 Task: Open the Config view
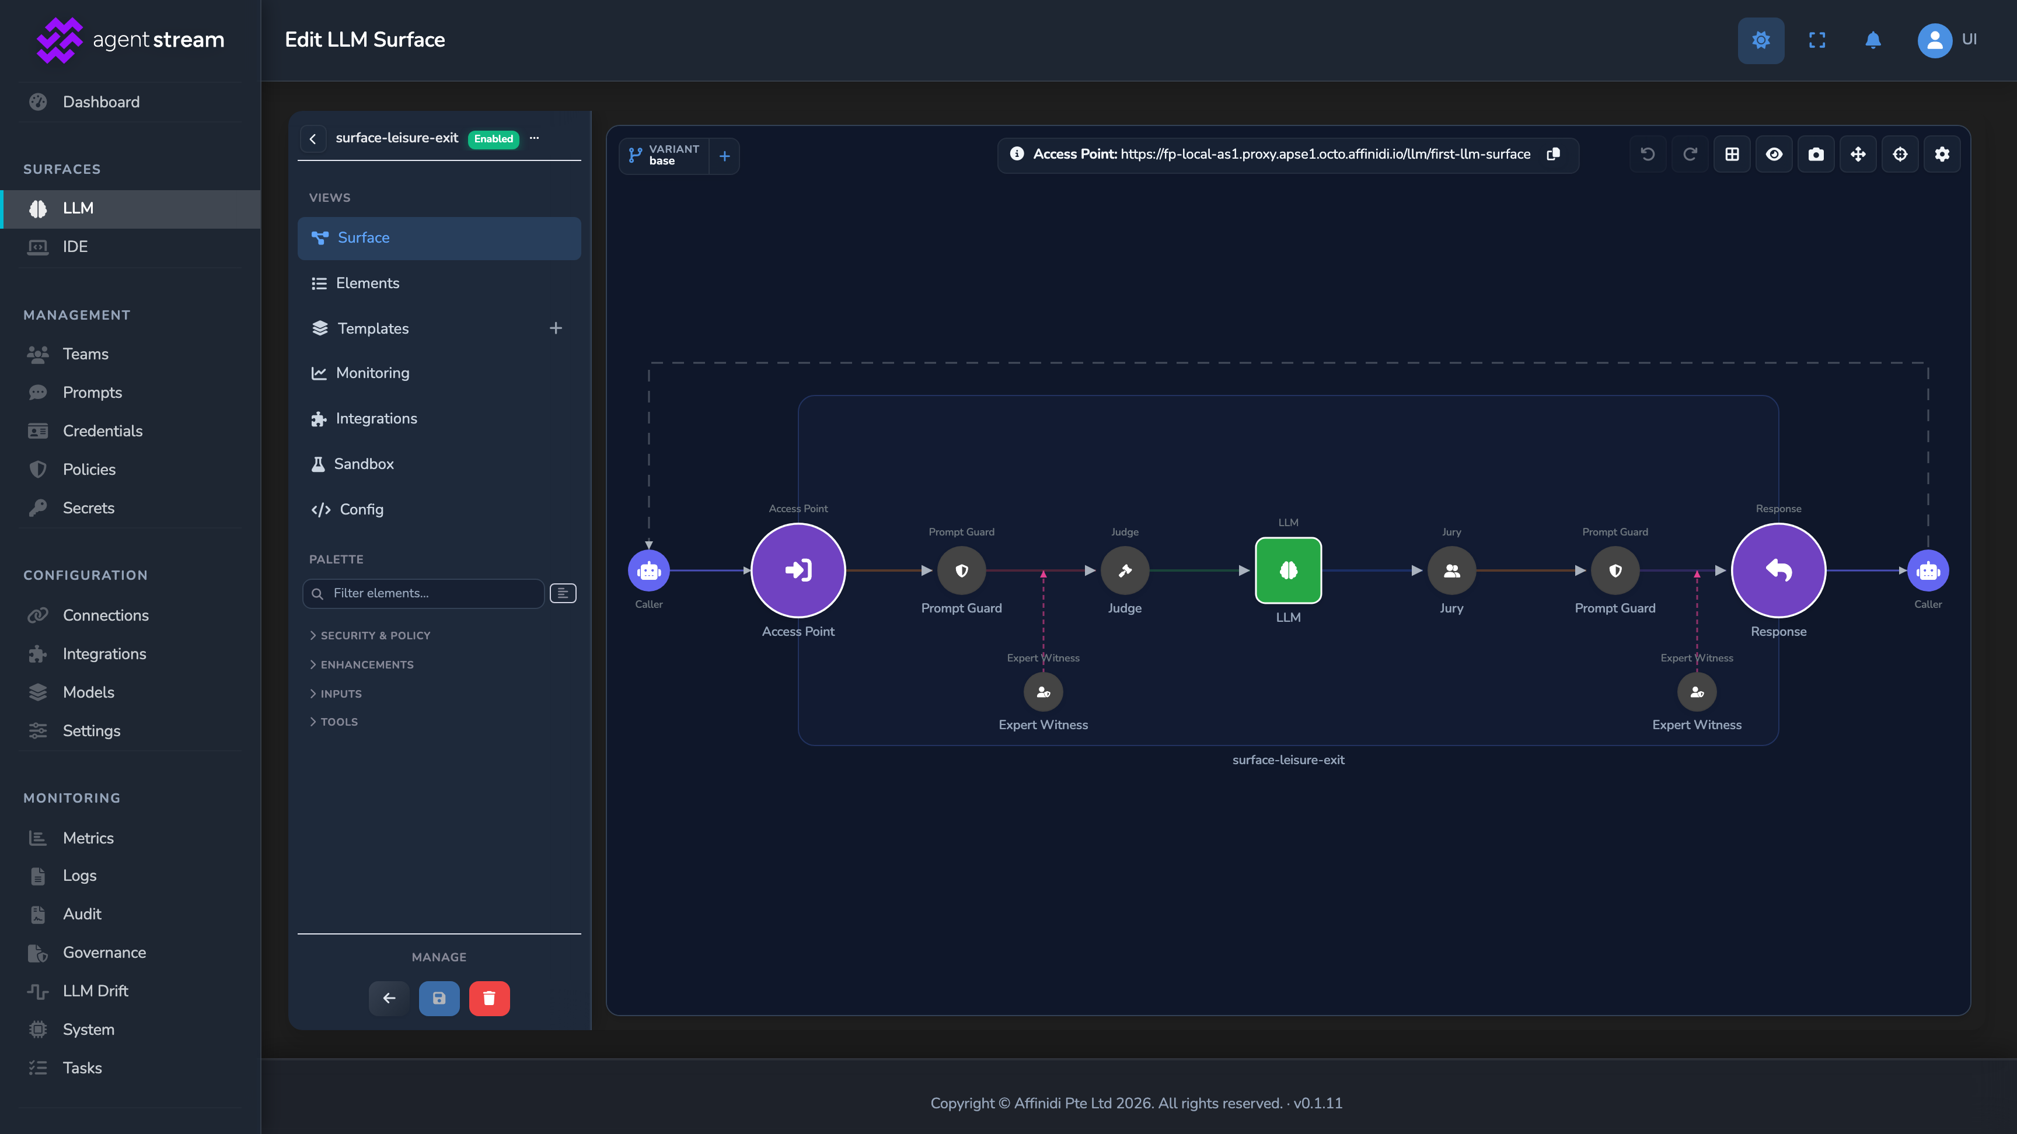tap(439, 509)
